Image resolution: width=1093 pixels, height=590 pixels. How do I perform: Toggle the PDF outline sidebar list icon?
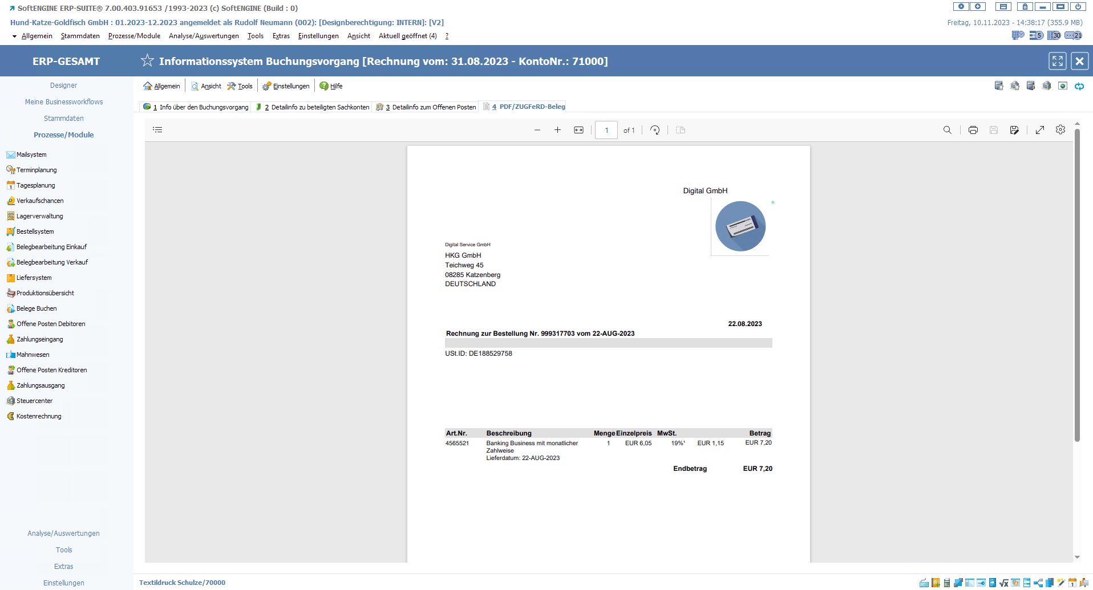(157, 130)
